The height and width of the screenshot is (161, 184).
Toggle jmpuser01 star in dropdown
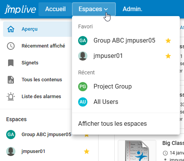[x=168, y=56]
